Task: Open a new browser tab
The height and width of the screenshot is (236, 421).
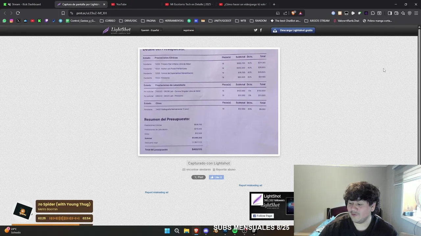Action: pos(274,4)
